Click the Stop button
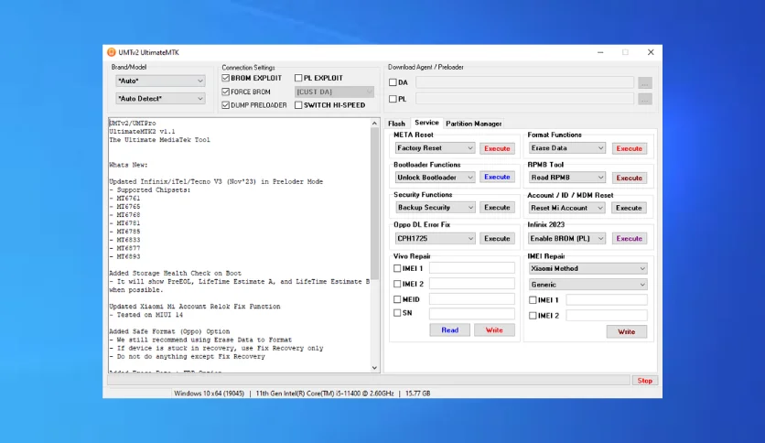 coord(644,381)
